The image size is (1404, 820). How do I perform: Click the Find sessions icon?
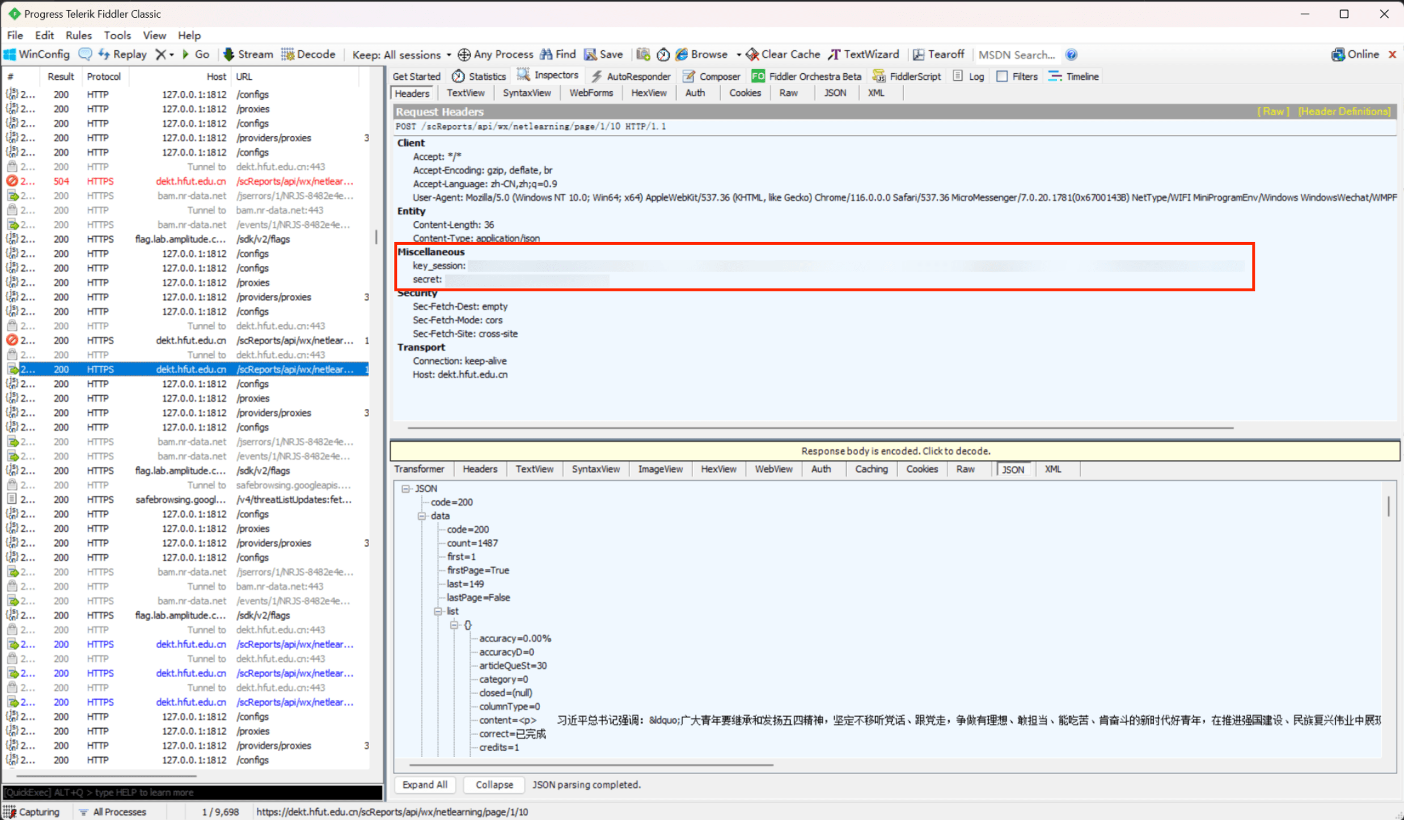(x=546, y=54)
